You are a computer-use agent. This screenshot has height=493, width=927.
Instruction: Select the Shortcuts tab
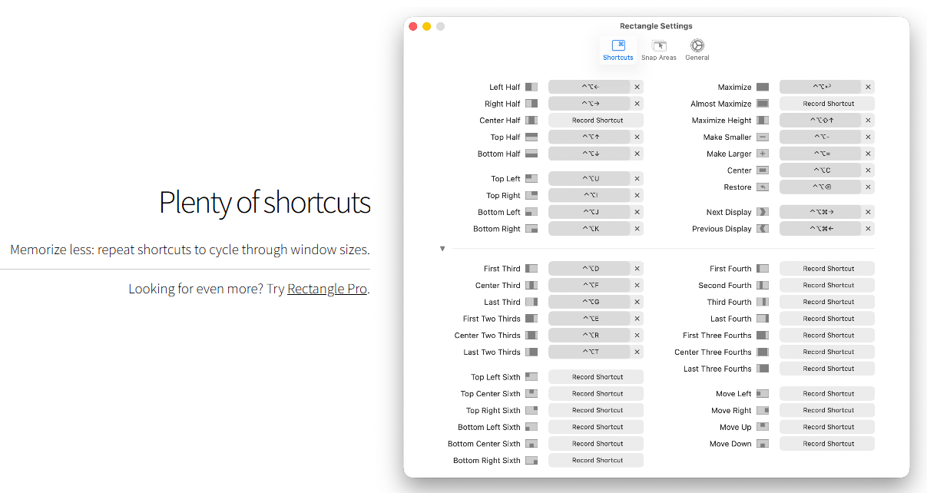[617, 51]
